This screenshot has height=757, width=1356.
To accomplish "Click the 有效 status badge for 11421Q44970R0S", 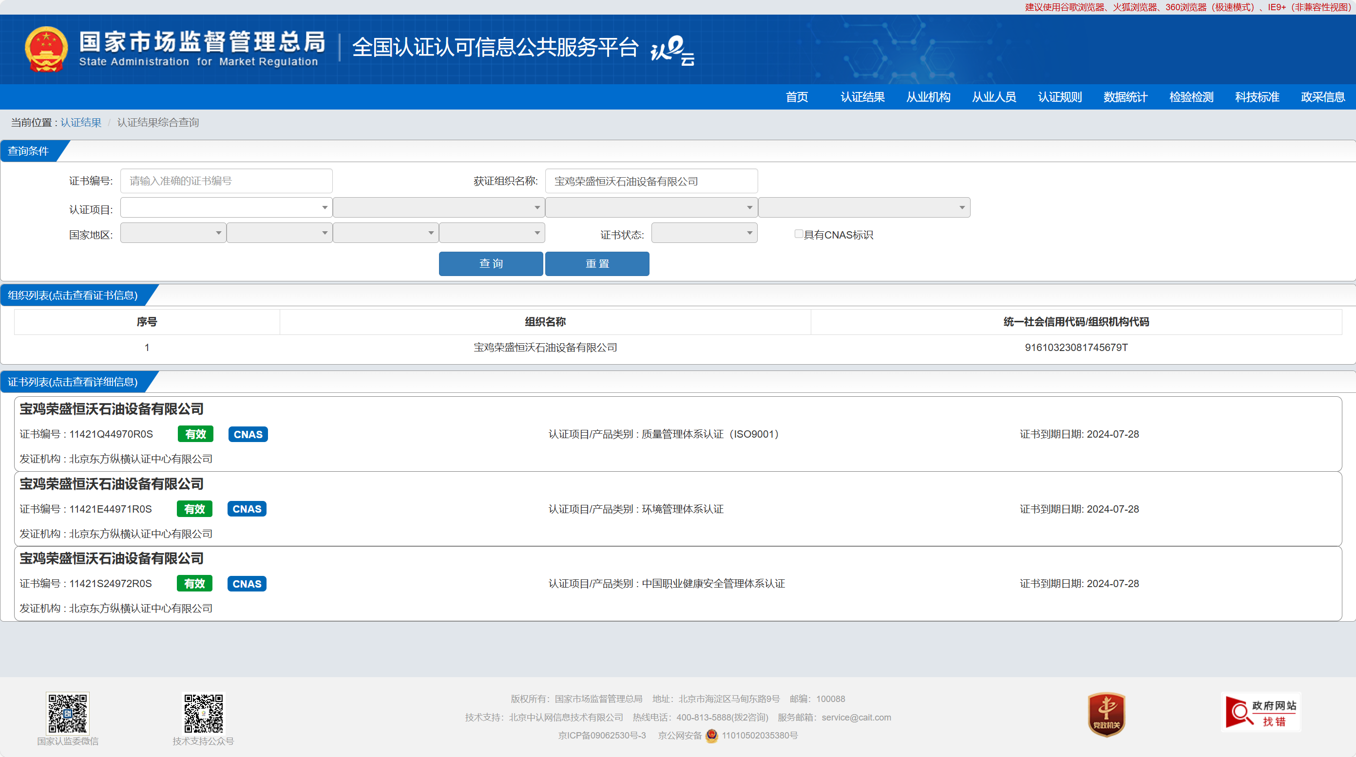I will pyautogui.click(x=195, y=434).
